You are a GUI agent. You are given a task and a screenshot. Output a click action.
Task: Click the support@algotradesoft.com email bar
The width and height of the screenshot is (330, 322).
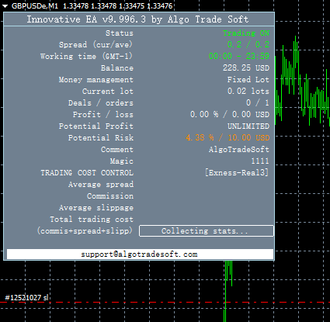click(x=140, y=254)
